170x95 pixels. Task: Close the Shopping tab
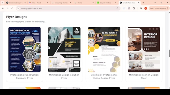(70, 3)
